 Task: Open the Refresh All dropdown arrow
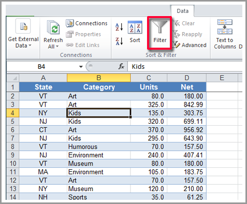point(57,47)
